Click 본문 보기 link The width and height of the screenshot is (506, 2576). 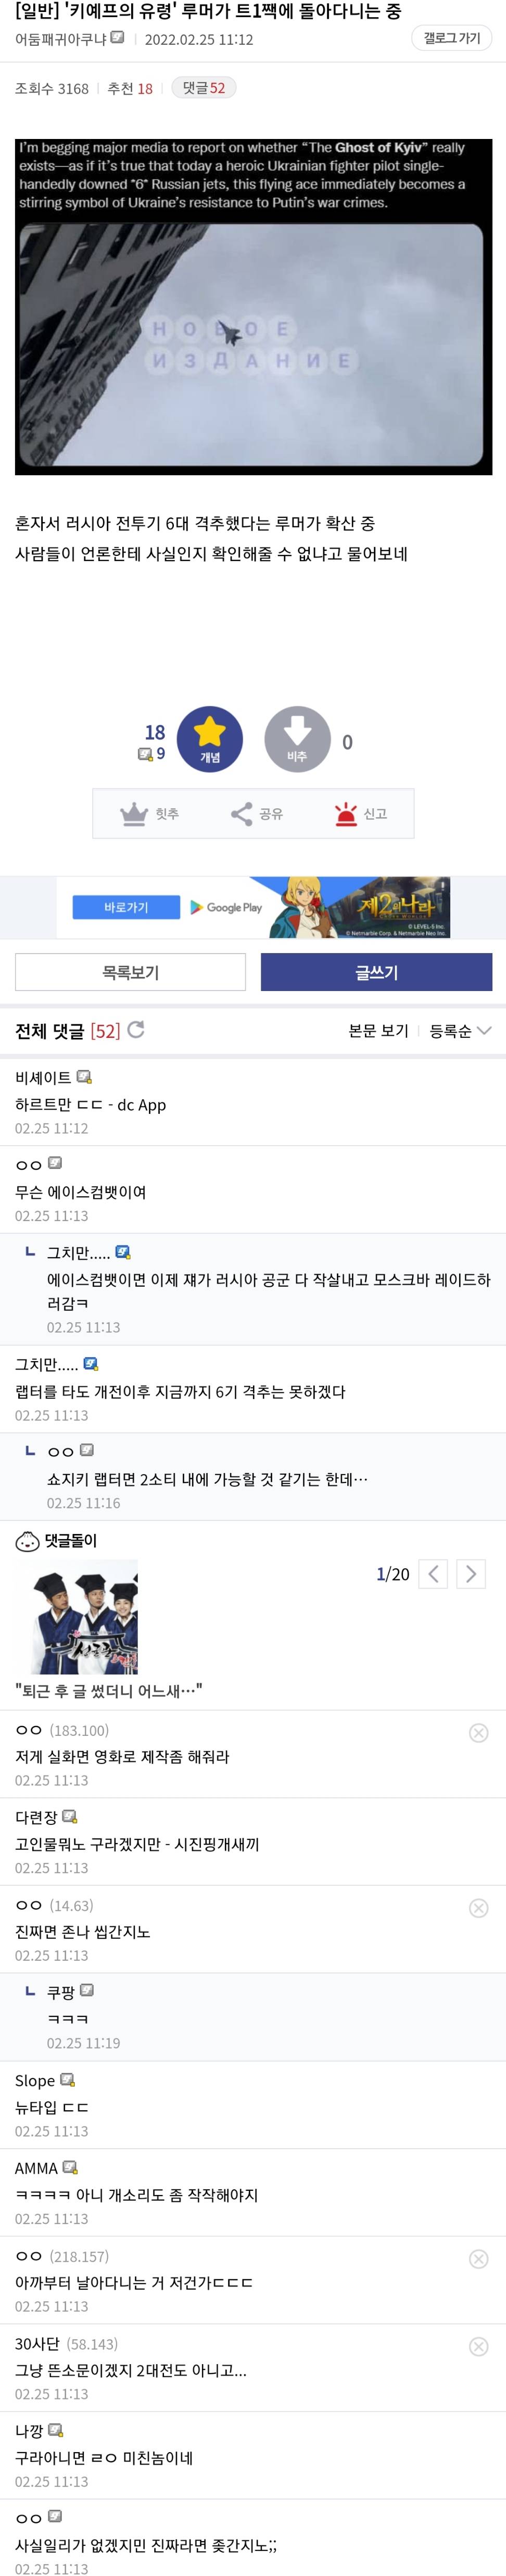(378, 1031)
